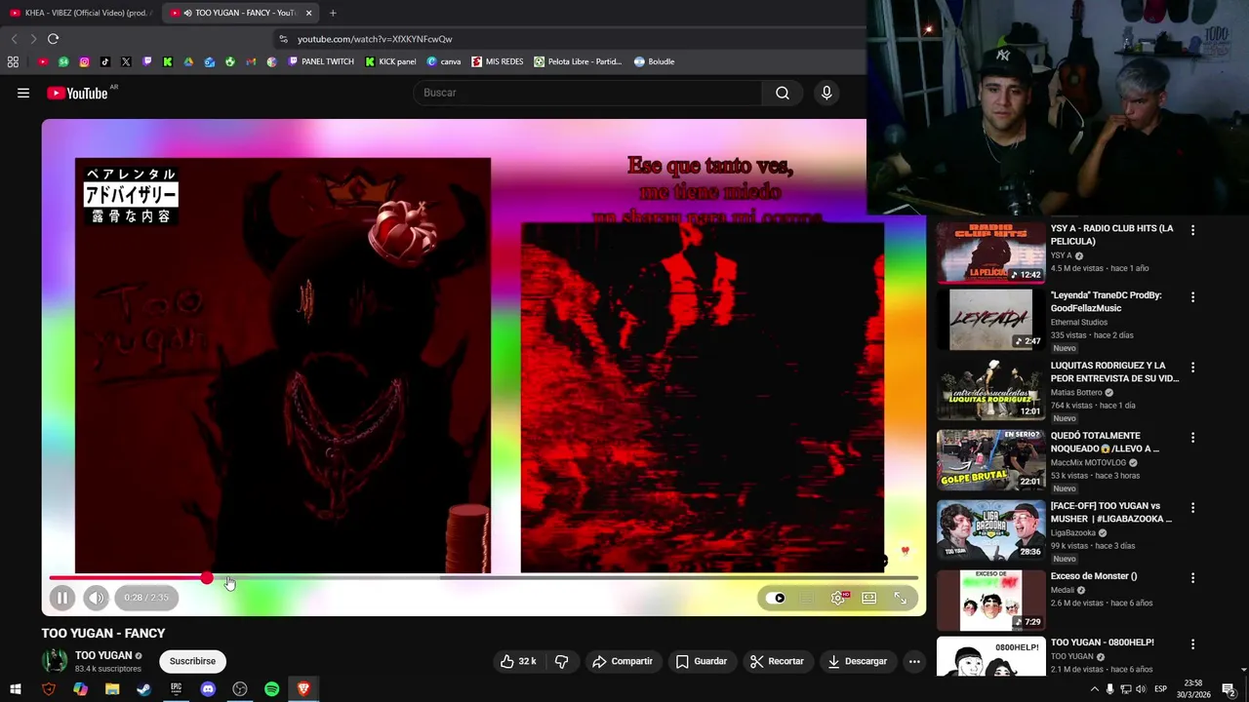Viewport: 1249px width, 702px height.
Task: Open the canva bookmark
Action: click(443, 61)
